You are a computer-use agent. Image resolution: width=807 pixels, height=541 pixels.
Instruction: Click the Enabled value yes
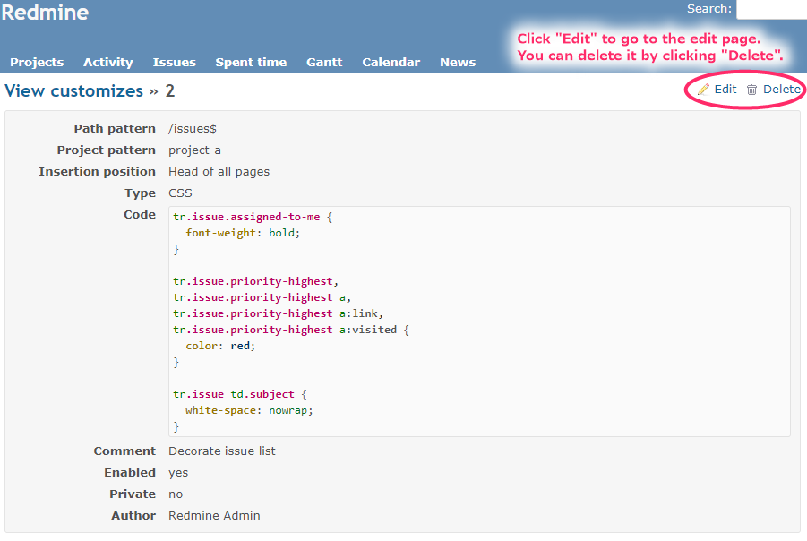178,473
